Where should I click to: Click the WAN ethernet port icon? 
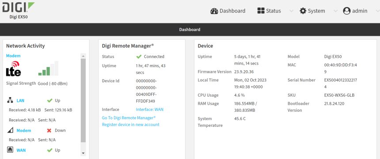(x=10, y=150)
